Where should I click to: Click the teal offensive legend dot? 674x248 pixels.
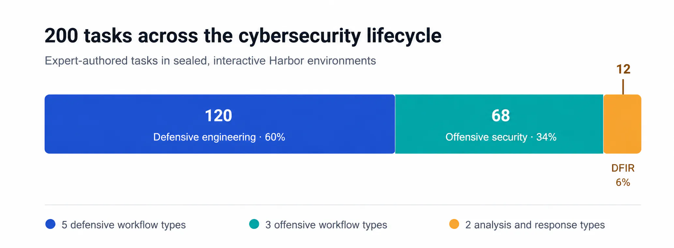click(x=254, y=224)
